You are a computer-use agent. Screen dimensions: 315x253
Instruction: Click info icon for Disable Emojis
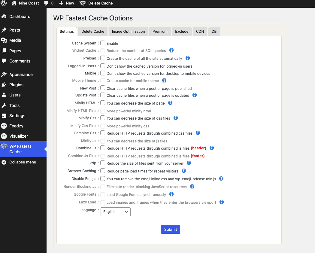tap(221, 178)
